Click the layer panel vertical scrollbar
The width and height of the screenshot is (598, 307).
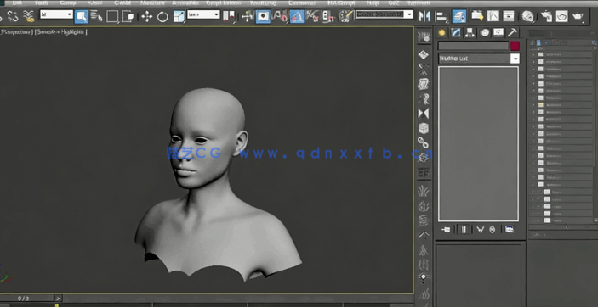pyautogui.click(x=595, y=133)
